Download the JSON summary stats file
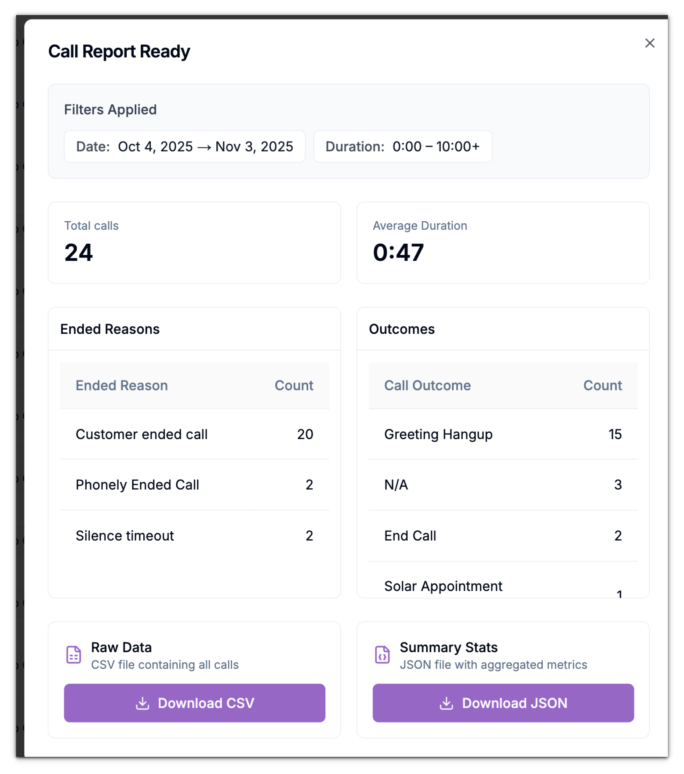The image size is (684, 774). pyautogui.click(x=503, y=704)
